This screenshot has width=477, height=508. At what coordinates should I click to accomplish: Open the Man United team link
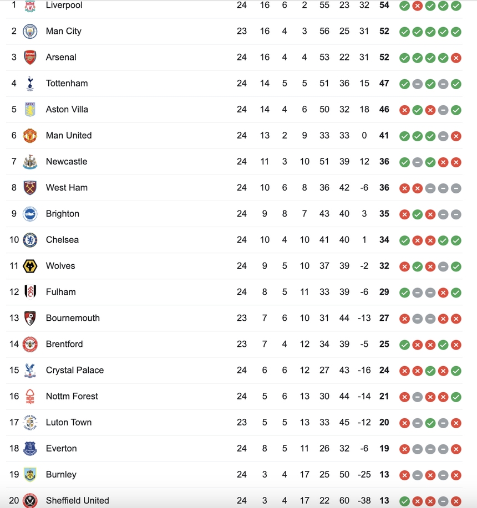[x=69, y=136]
